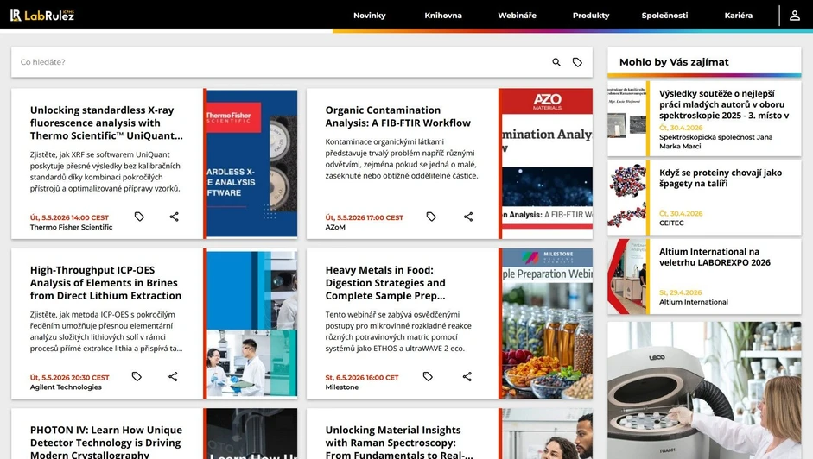Open 'PHOTON IV' crystallography webinar title
Screen dimensions: 813x459
[106, 443]
